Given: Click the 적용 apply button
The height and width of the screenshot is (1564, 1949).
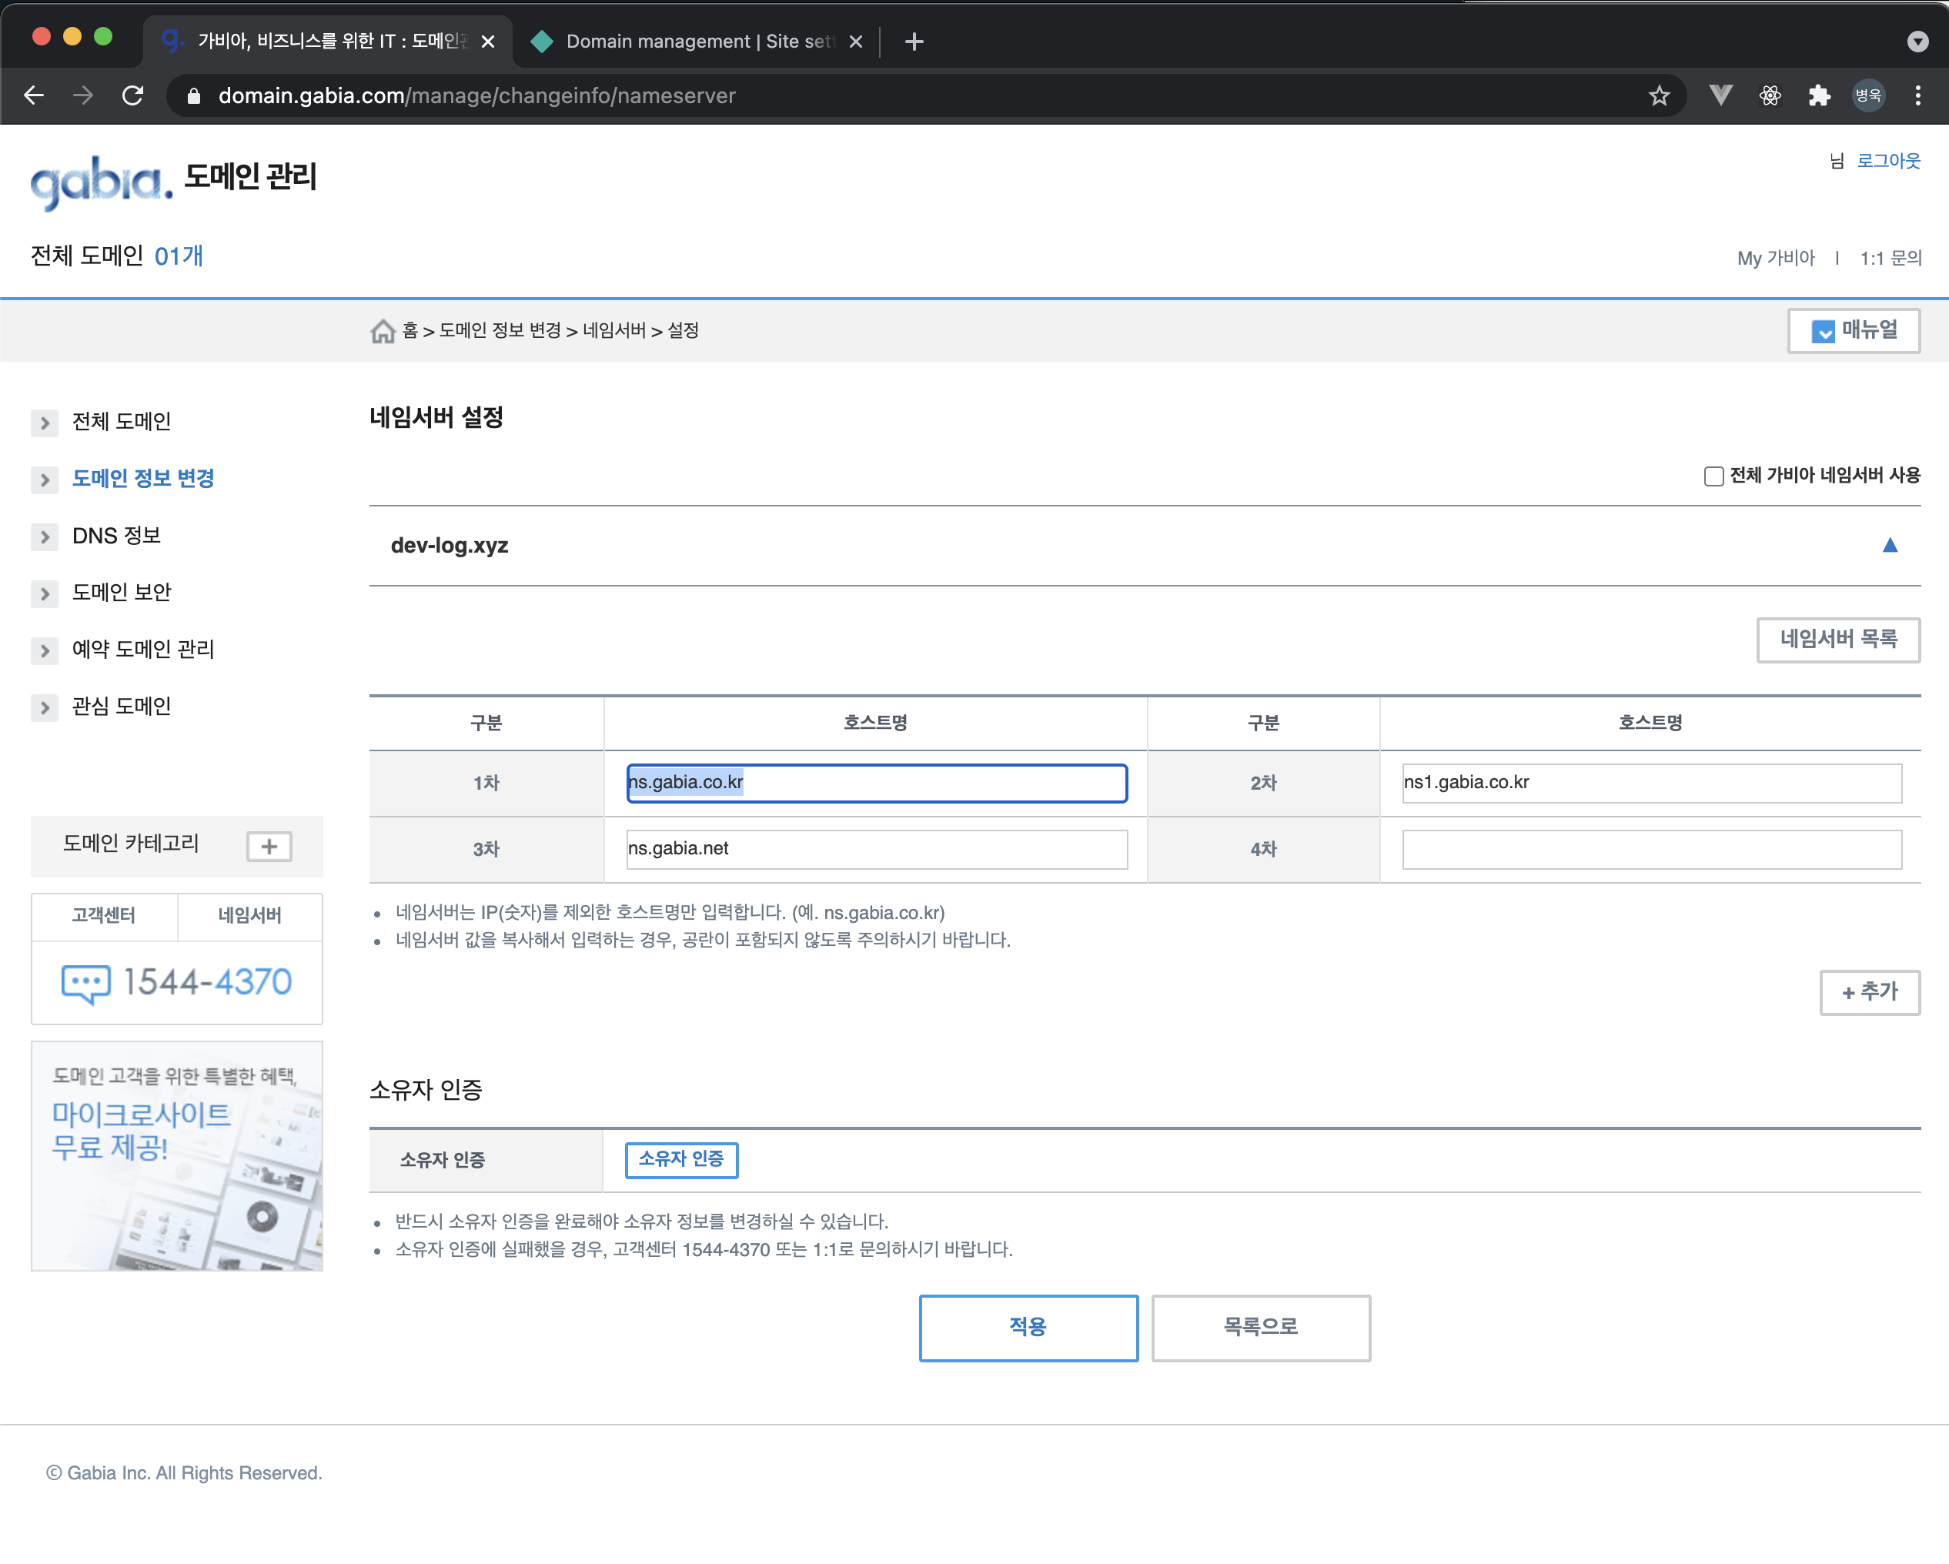Looking at the screenshot, I should (x=1028, y=1327).
